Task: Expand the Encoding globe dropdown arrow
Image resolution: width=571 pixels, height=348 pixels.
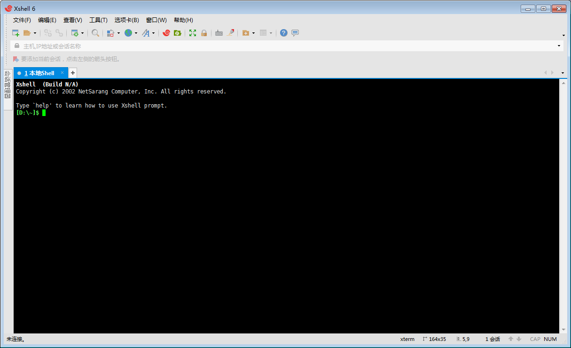Action: click(x=136, y=33)
